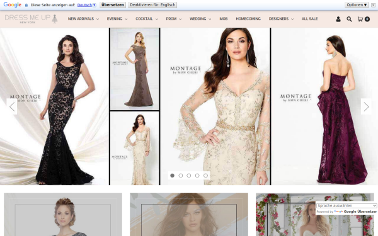Select the first carousel dot
The image size is (378, 236).
[172, 176]
